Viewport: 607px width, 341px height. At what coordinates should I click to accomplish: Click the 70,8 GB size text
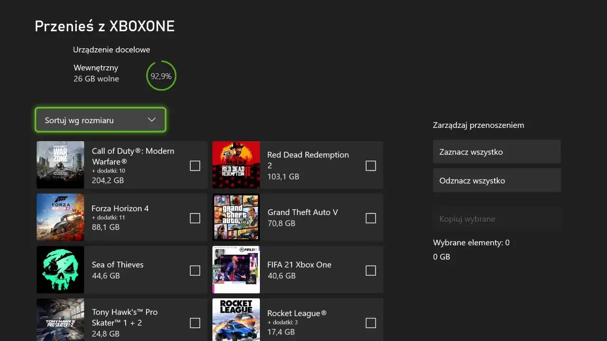(281, 223)
